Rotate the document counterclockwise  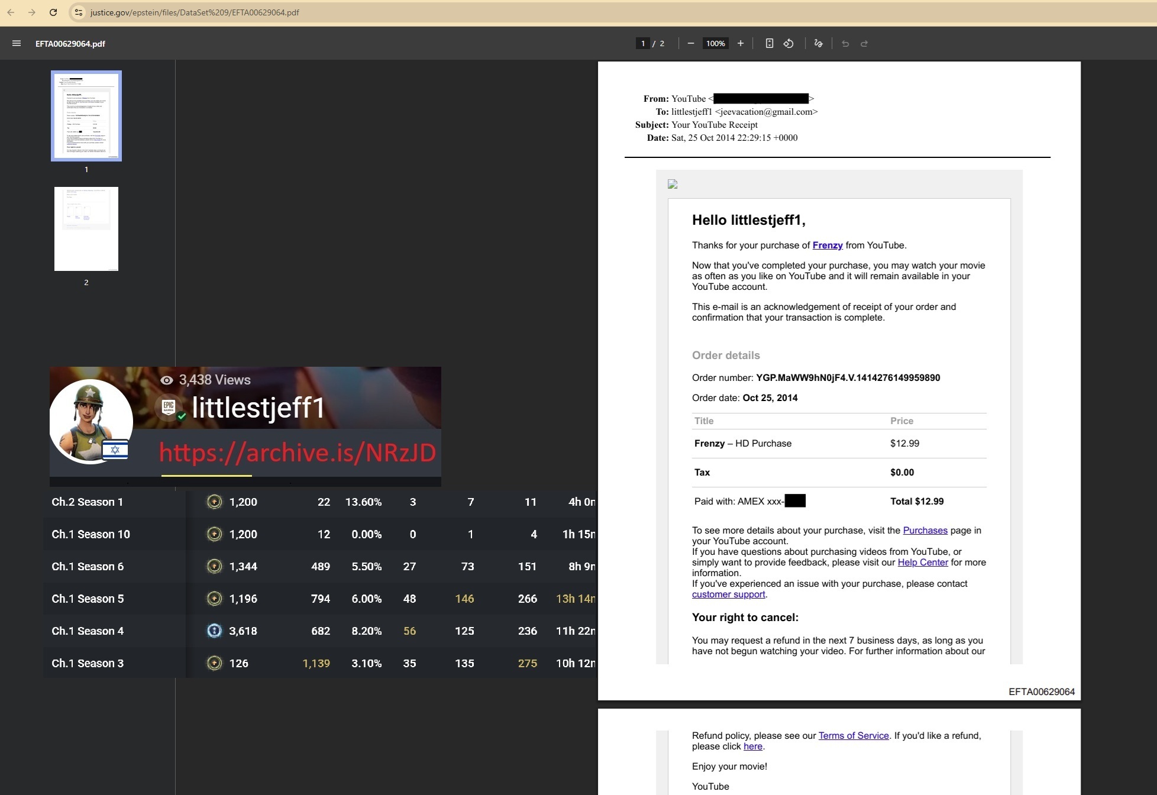pyautogui.click(x=788, y=43)
